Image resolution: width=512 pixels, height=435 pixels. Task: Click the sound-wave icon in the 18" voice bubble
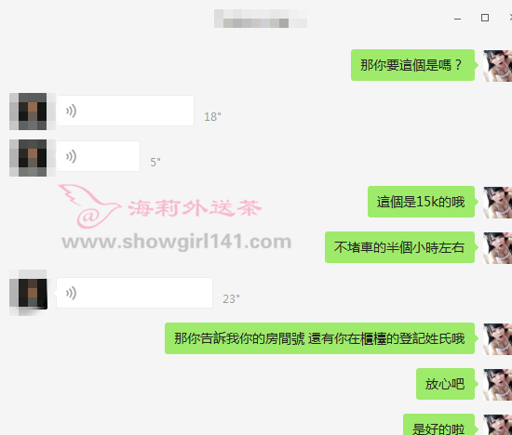(71, 111)
